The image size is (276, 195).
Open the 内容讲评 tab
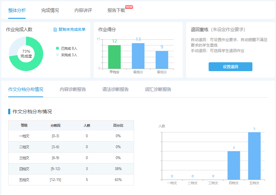(83, 10)
